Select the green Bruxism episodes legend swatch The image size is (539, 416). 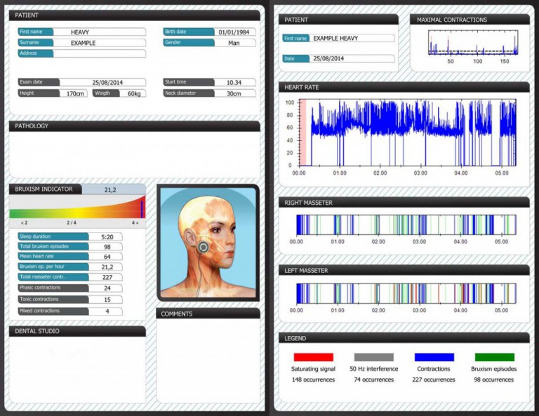(x=494, y=357)
